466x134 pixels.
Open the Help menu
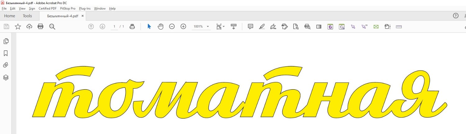pyautogui.click(x=112, y=8)
